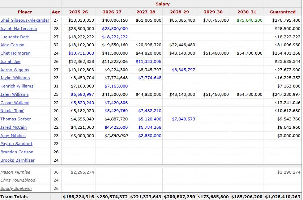Open Jaylin Williams player page
The width and height of the screenshot is (303, 200).
click(15, 78)
